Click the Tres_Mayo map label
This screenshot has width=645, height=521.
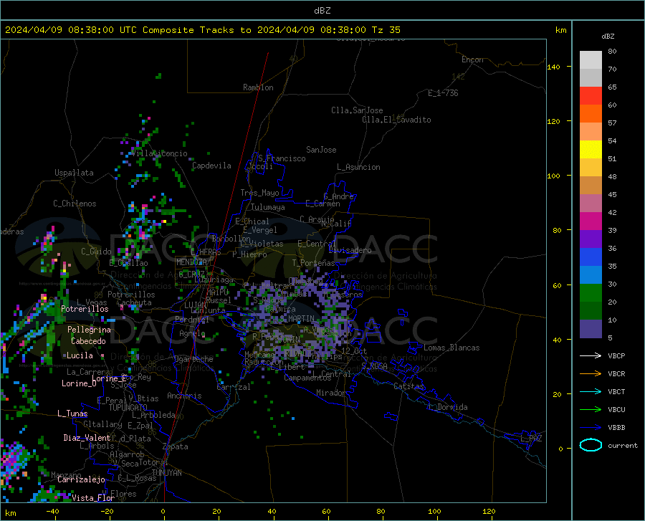(259, 193)
